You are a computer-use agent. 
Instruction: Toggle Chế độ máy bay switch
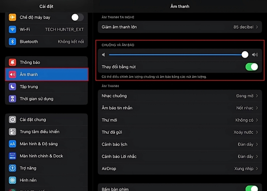click(x=77, y=17)
